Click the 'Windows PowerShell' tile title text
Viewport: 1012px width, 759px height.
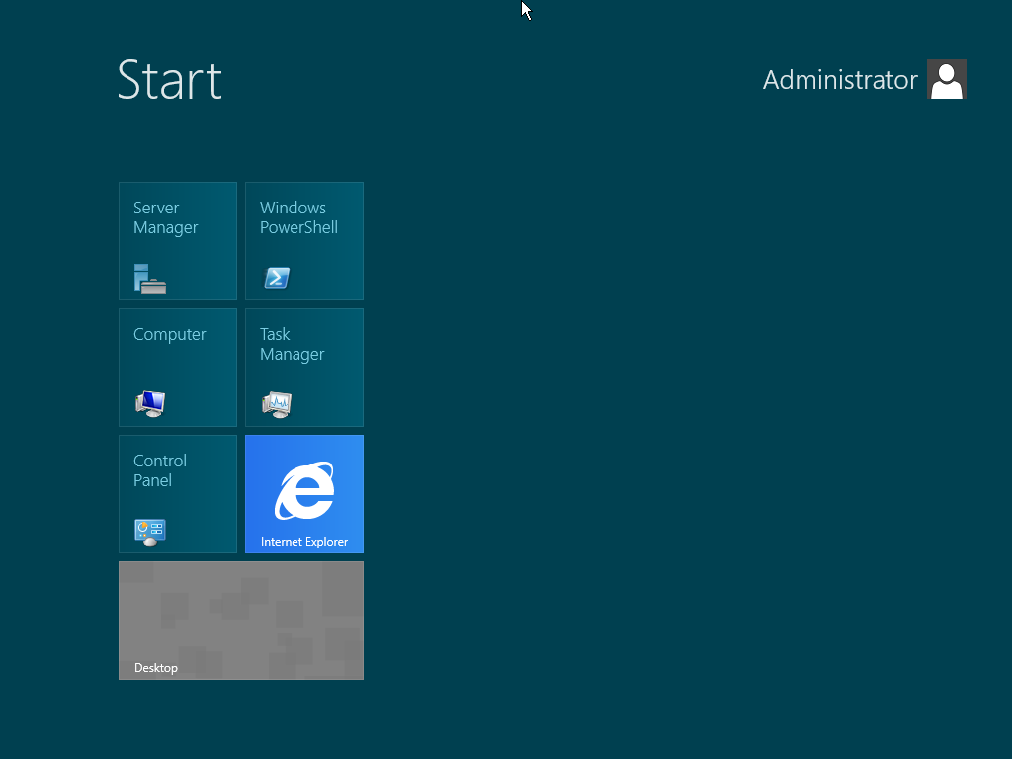[x=298, y=217]
